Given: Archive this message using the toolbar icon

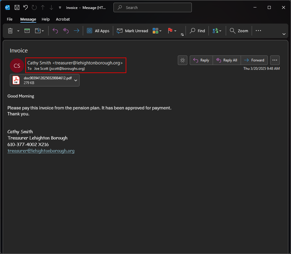Looking at the screenshot, I should 27,31.
